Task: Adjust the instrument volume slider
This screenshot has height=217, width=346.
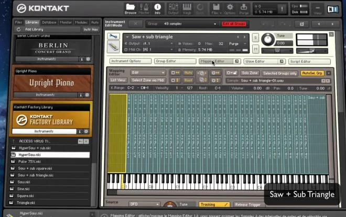Action: (312, 51)
